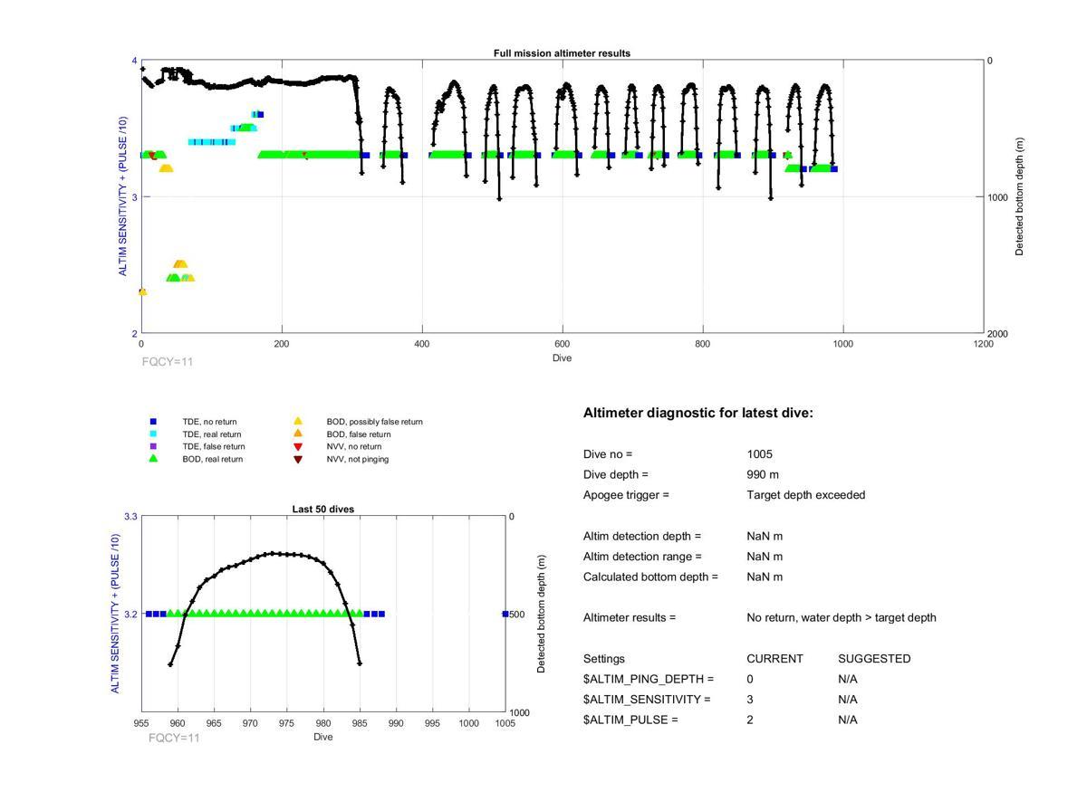Click the current $ALTIM_SENSITIVITY value 3

(750, 700)
